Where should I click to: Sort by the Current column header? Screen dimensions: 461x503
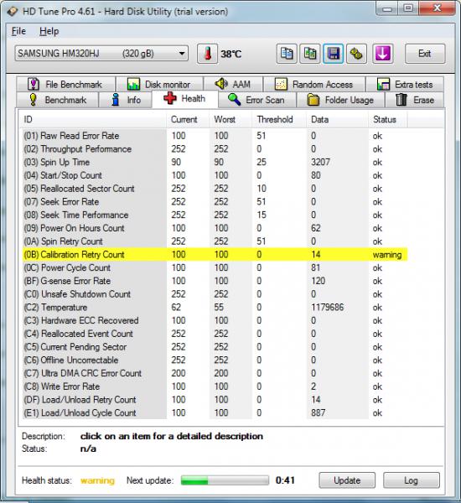point(188,119)
